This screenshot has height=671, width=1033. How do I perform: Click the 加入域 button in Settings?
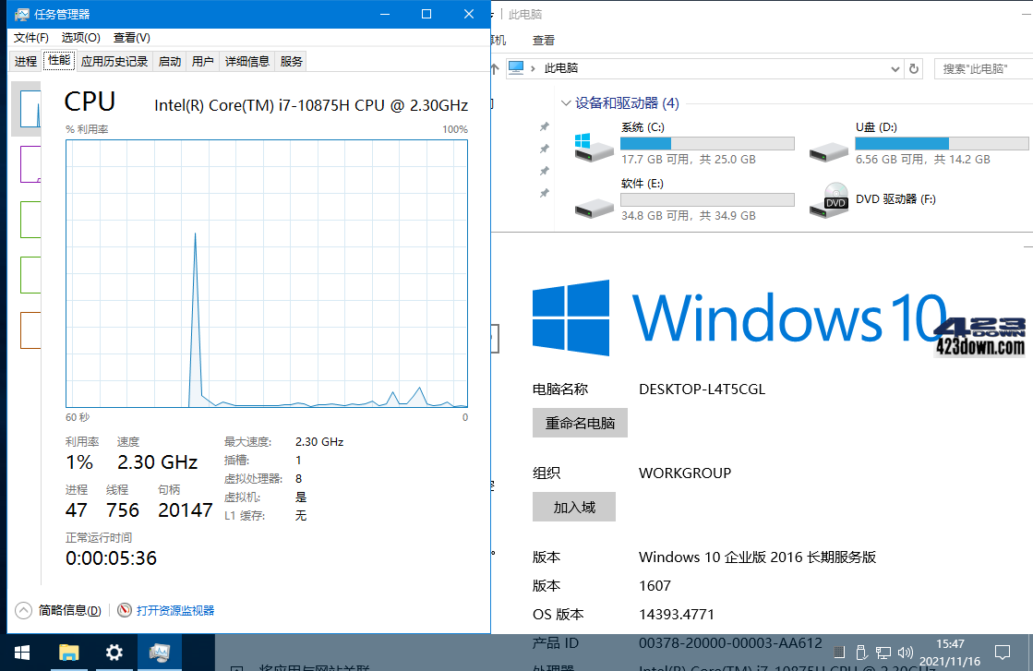click(x=574, y=507)
